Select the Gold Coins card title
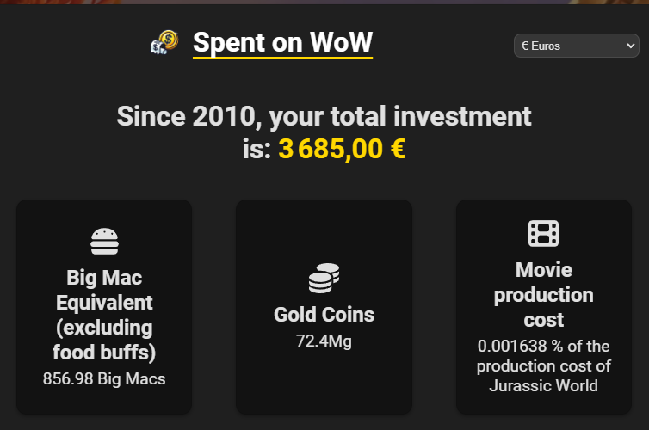The height and width of the screenshot is (430, 649). [324, 315]
